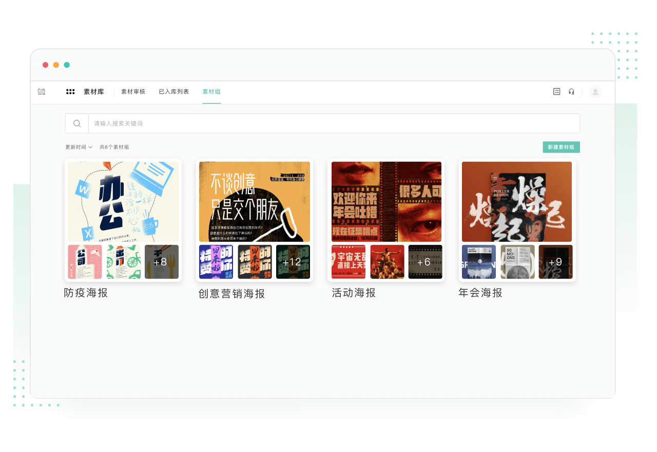Image resolution: width=657 pixels, height=452 pixels.
Task: Open the task checklist icon in header
Action: [x=557, y=91]
